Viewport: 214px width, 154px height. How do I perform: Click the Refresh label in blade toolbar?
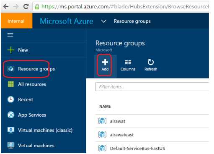pyautogui.click(x=151, y=69)
